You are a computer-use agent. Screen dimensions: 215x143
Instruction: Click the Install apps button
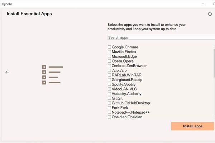(192, 126)
